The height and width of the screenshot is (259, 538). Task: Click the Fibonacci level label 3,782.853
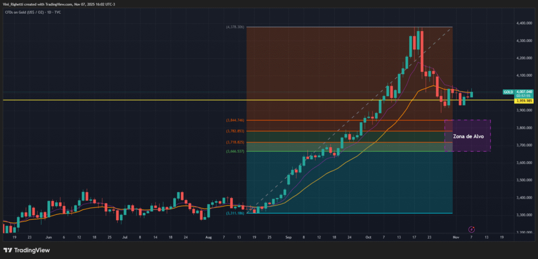235,131
